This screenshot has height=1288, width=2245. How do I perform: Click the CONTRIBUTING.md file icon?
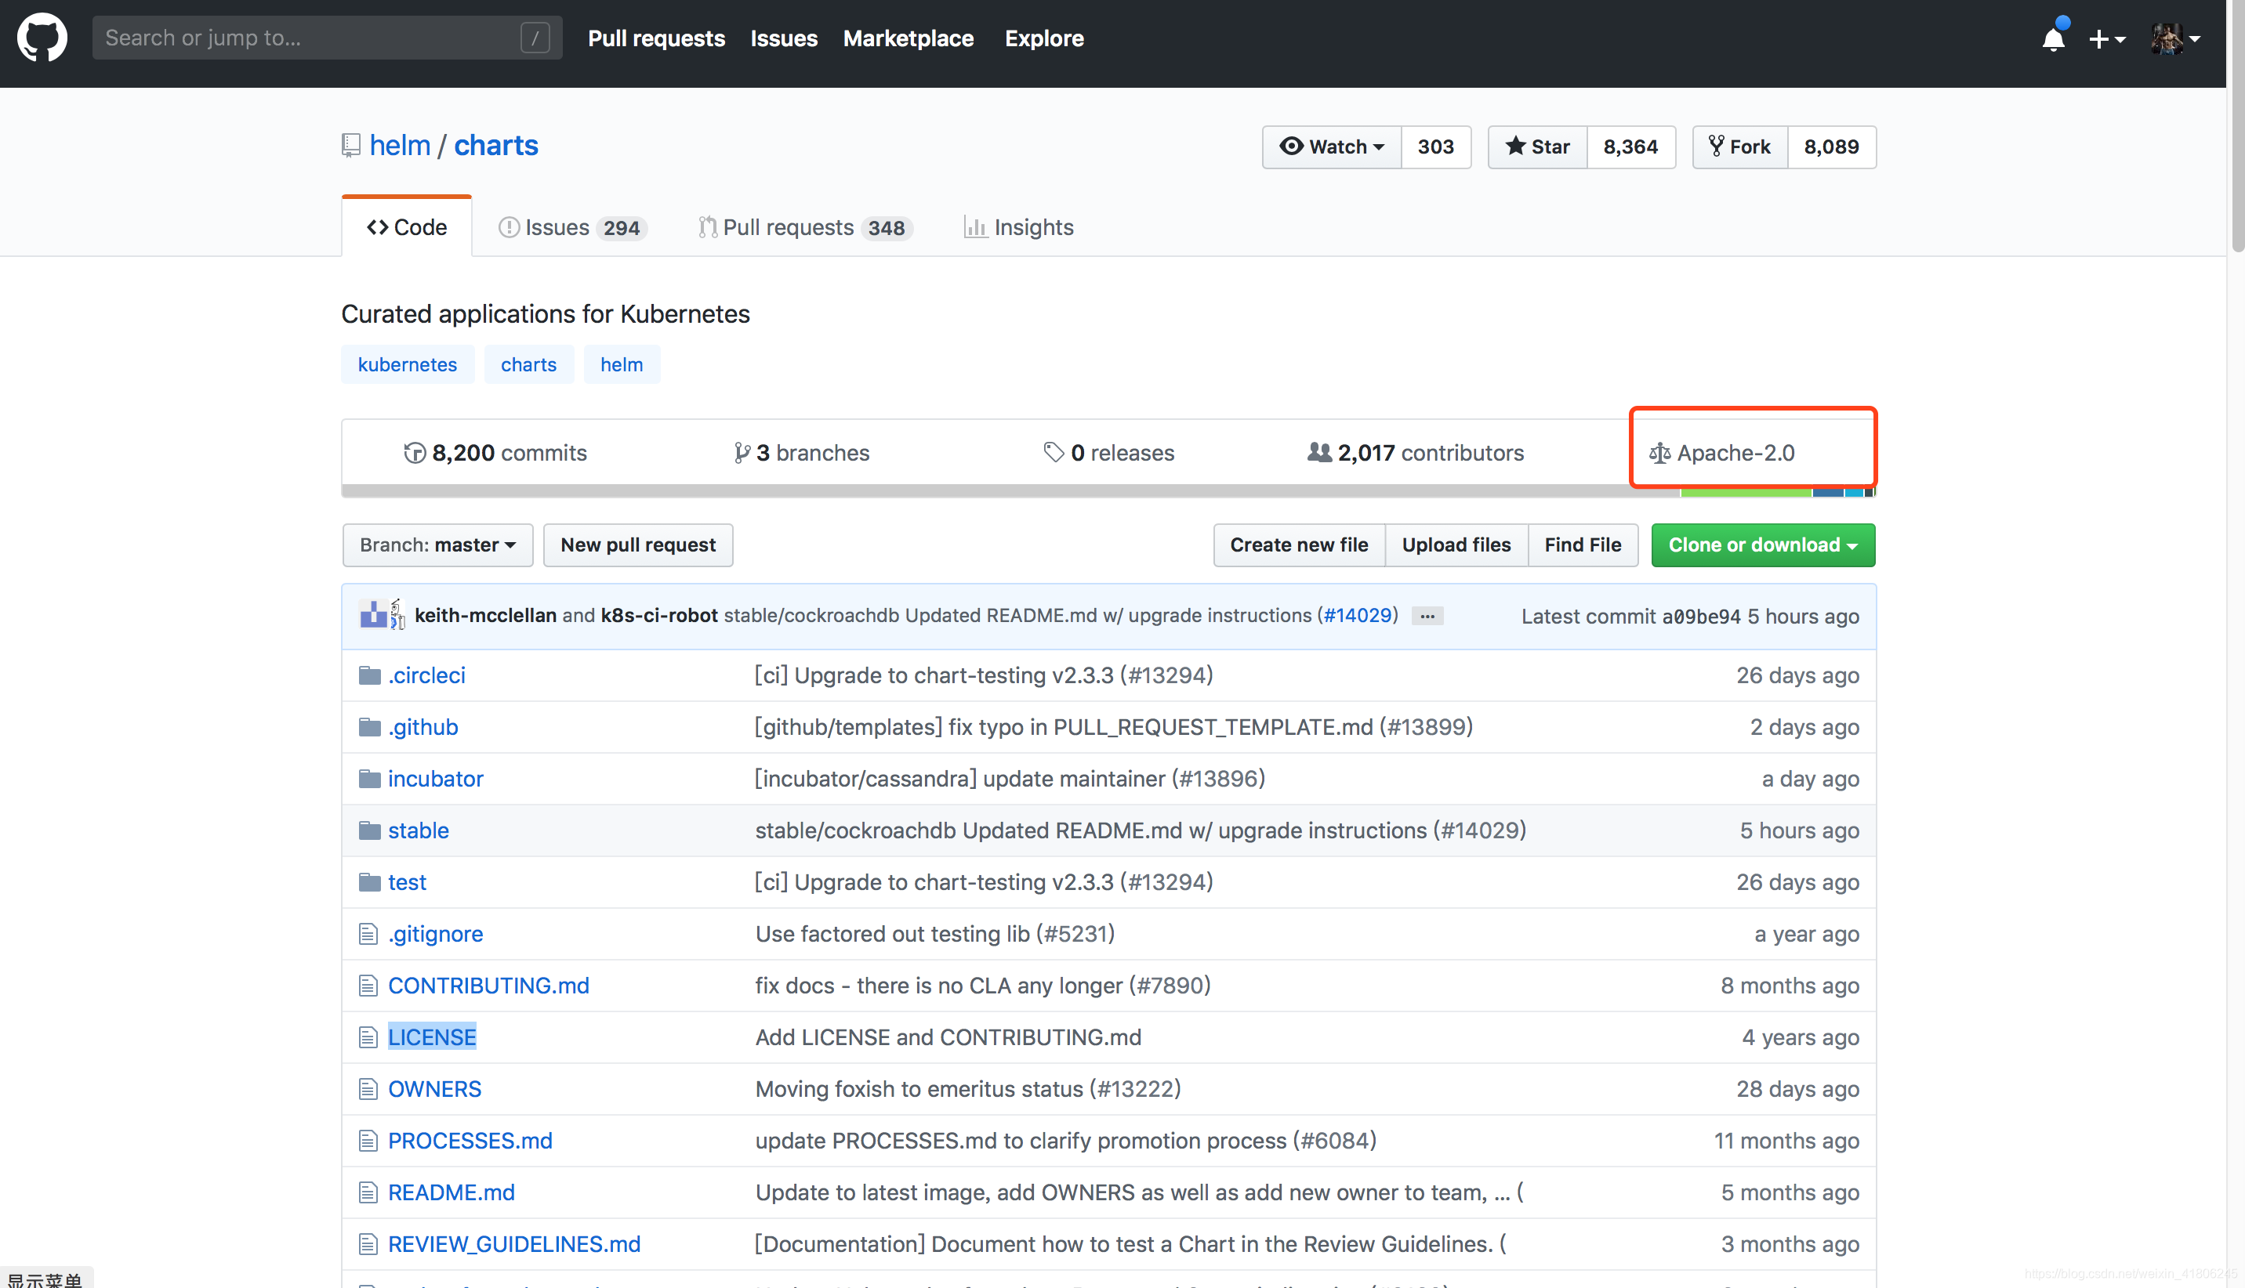tap(368, 986)
